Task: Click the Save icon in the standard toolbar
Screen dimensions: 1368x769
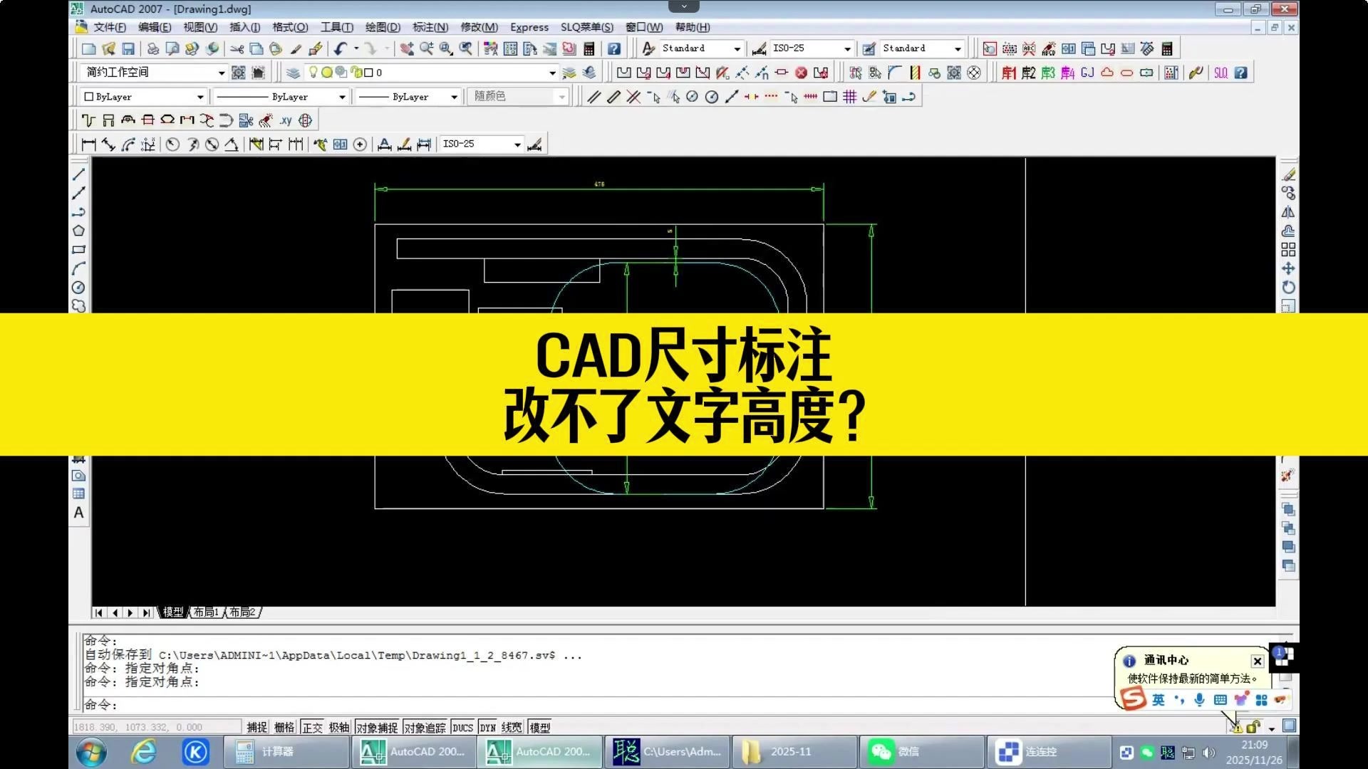Action: [x=128, y=48]
